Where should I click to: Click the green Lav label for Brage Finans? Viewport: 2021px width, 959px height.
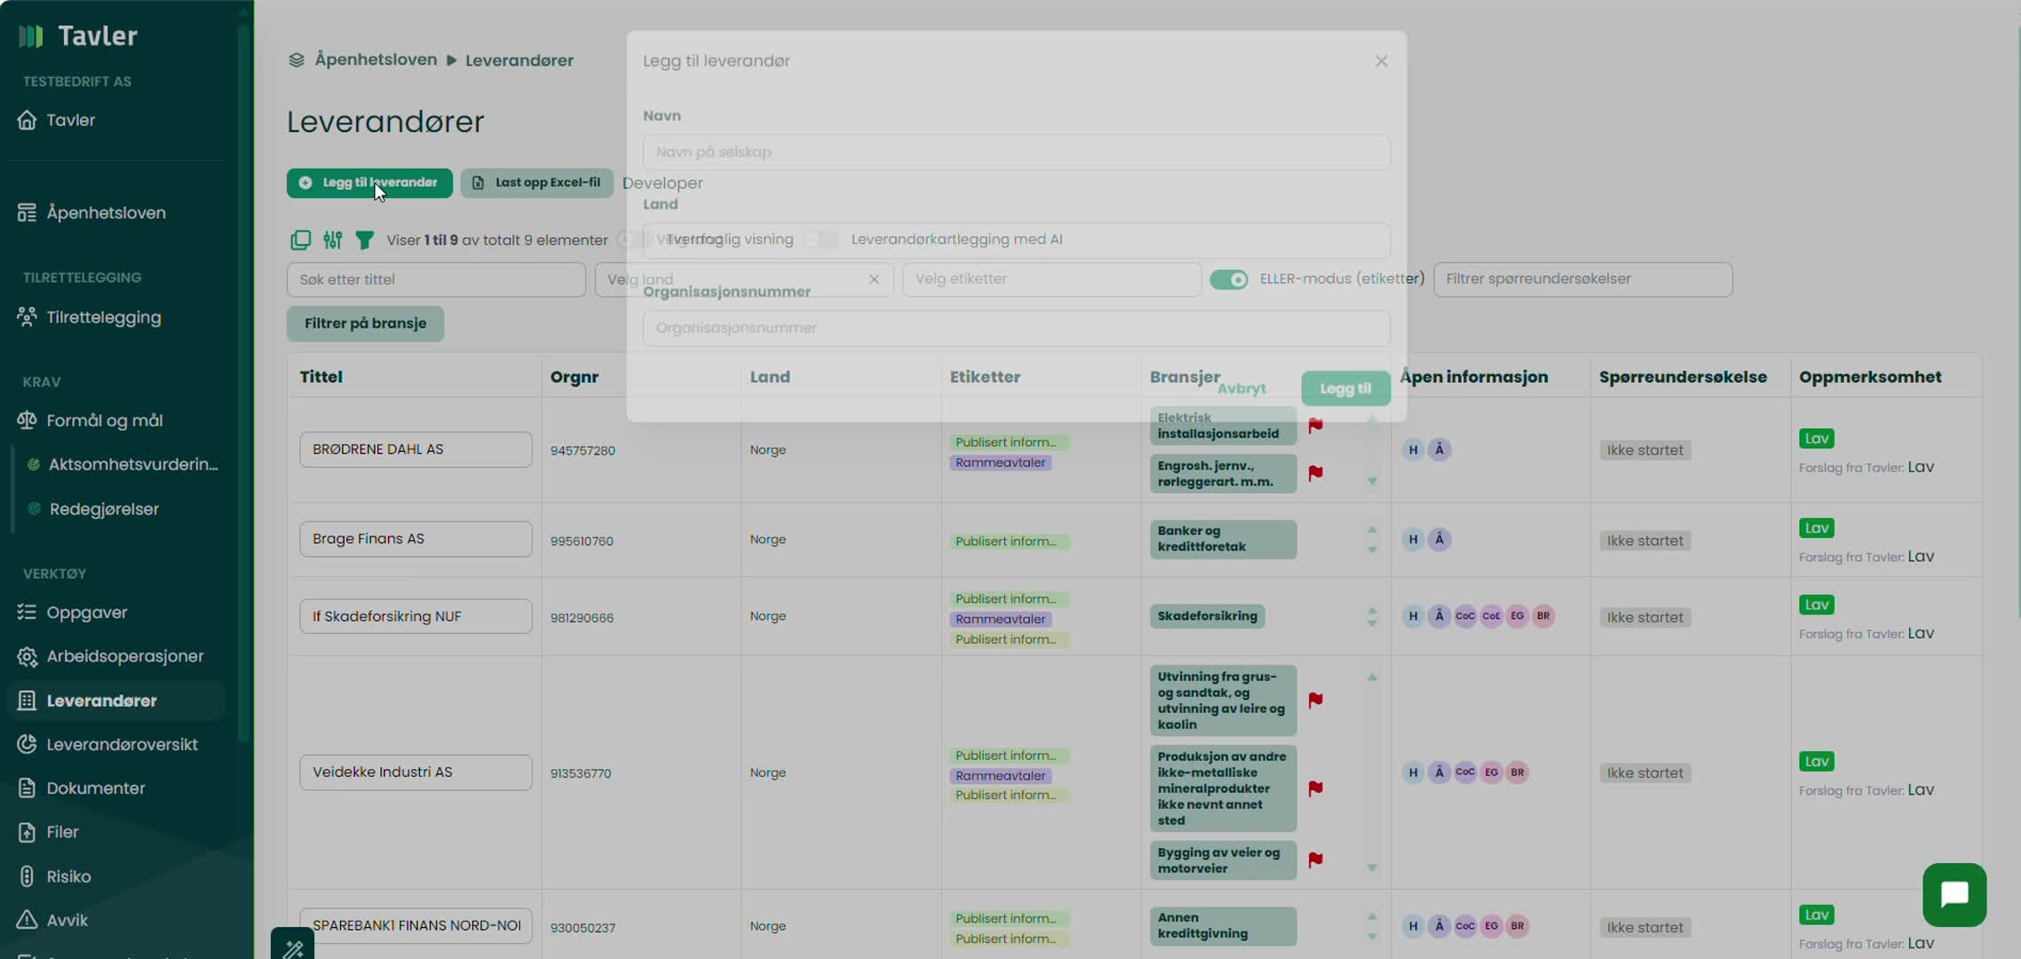pos(1816,528)
